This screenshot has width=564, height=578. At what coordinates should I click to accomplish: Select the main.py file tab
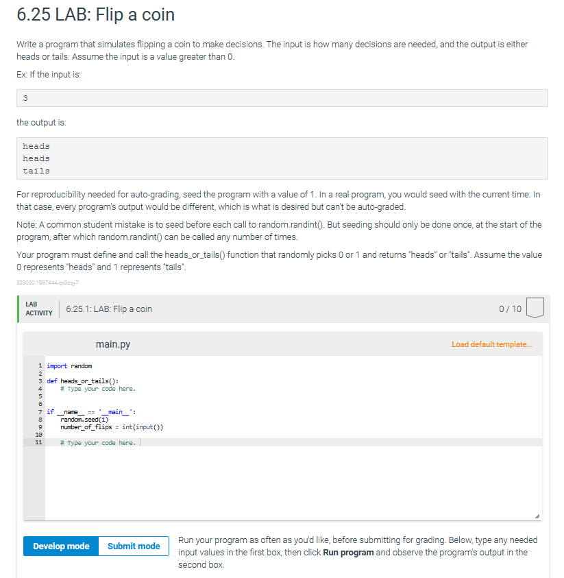click(x=114, y=344)
